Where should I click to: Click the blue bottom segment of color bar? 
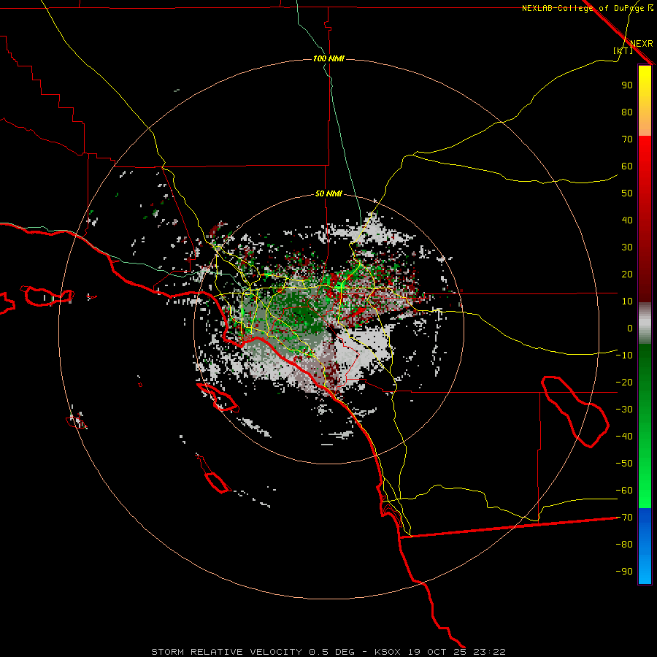click(645, 546)
